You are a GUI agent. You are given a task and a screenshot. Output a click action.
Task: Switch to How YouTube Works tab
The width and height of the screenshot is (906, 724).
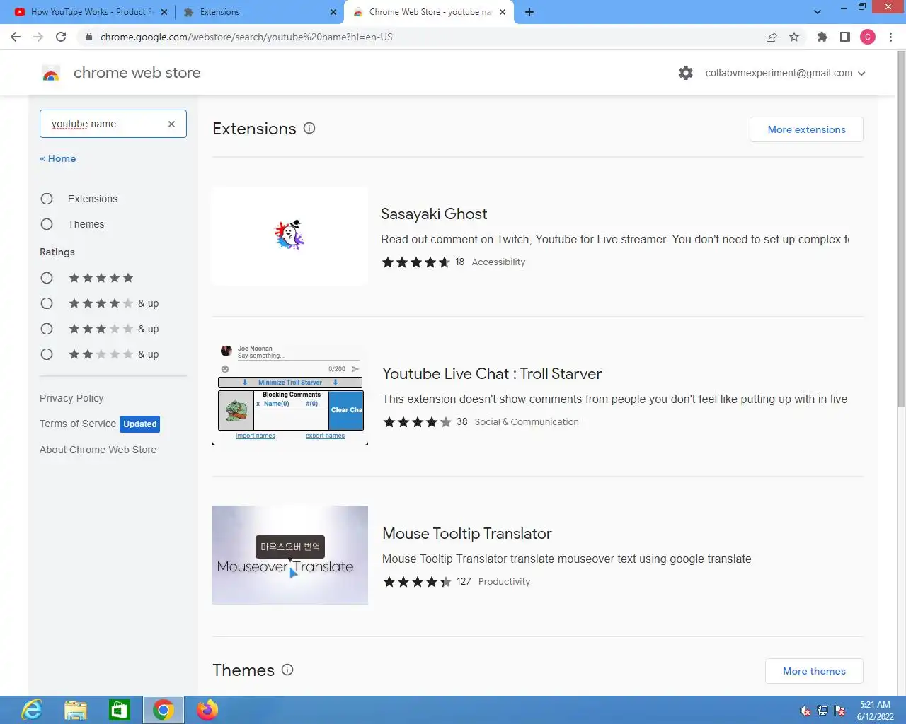click(91, 12)
